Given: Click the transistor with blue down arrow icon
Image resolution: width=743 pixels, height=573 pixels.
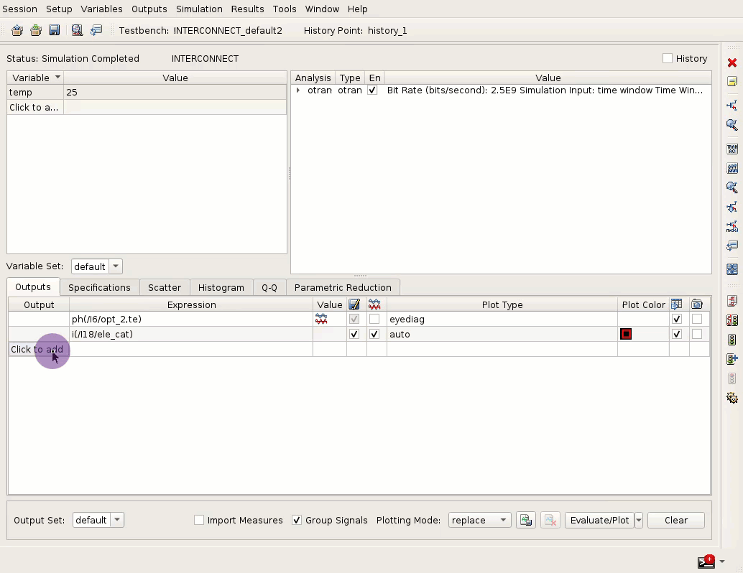Looking at the screenshot, I should coord(732,207).
